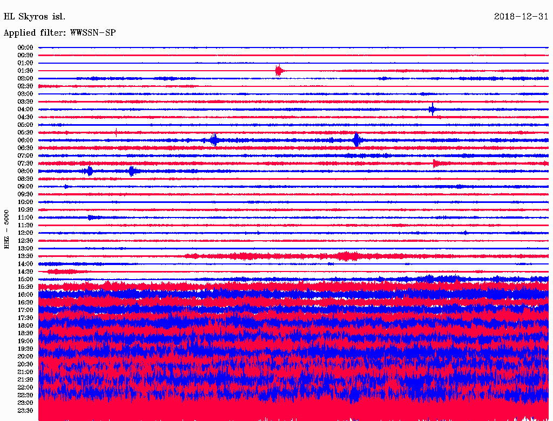This screenshot has width=553, height=421.
Task: Select the 08:00 time label
Action: click(x=25, y=171)
